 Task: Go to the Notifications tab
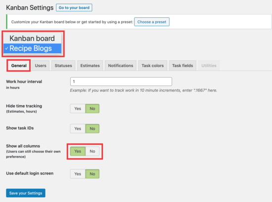pyautogui.click(x=121, y=66)
